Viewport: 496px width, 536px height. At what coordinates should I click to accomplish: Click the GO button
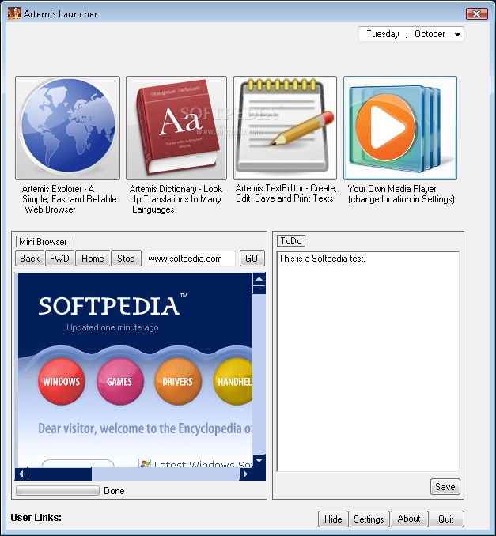(252, 258)
